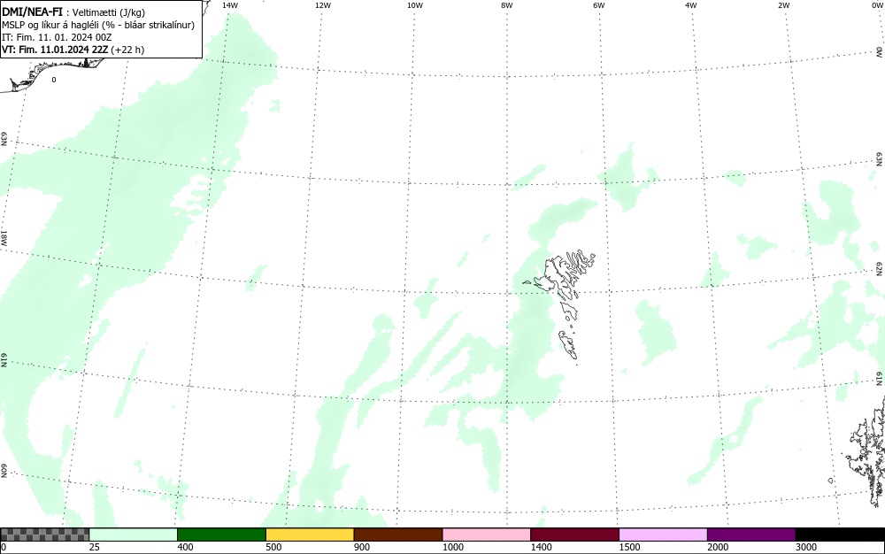Click the lavender 1500–2000 legend swatch
This screenshot has width=885, height=554.
(x=663, y=535)
